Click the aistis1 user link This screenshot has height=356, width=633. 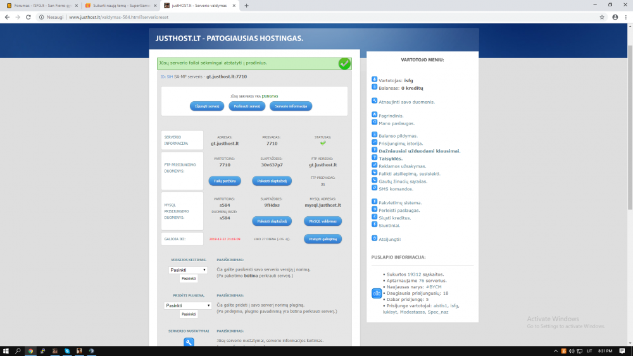(x=441, y=305)
